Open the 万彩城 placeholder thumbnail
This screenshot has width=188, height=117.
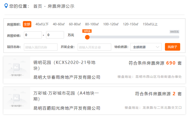coord(17,98)
